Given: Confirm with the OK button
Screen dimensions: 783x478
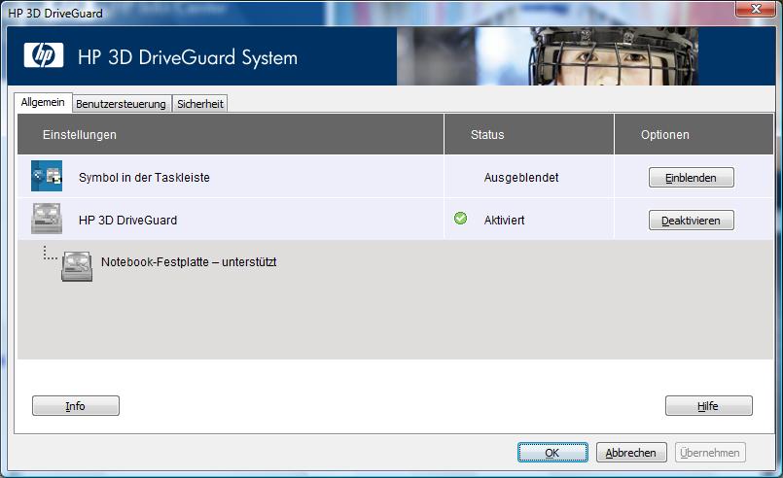Looking at the screenshot, I should point(552,453).
